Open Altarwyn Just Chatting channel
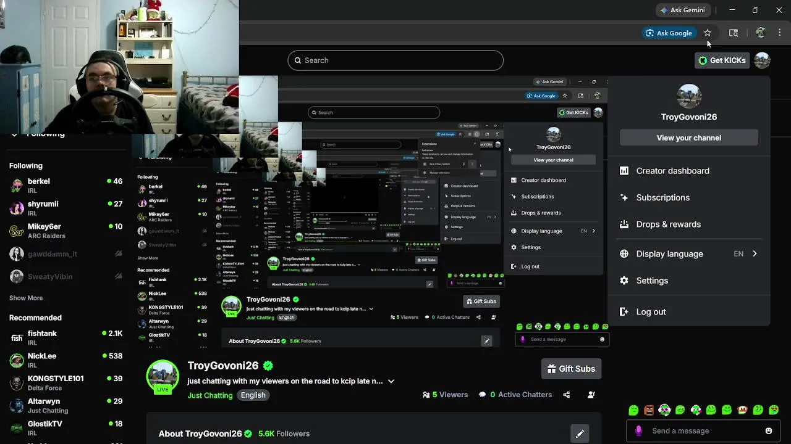Image resolution: width=791 pixels, height=444 pixels. pyautogui.click(x=66, y=405)
